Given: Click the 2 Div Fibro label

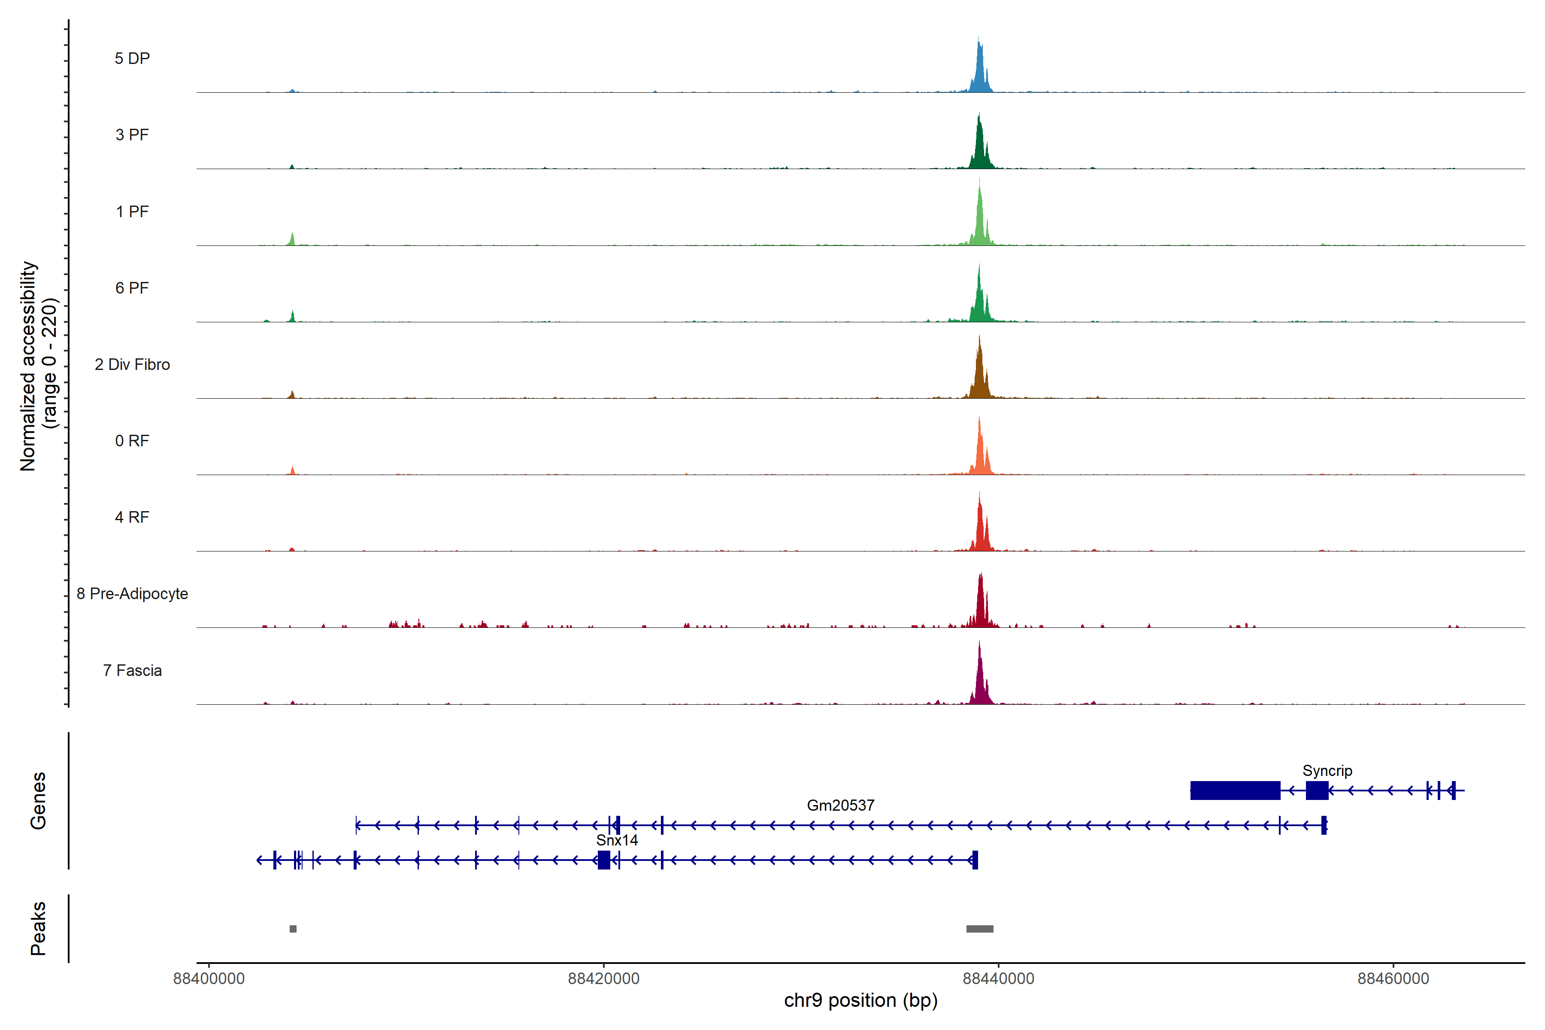Looking at the screenshot, I should 132,364.
